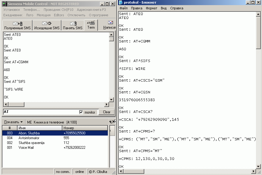Screen dimensions: 262x175
Task: Click the Написать compose message button
Action: click(109, 25)
